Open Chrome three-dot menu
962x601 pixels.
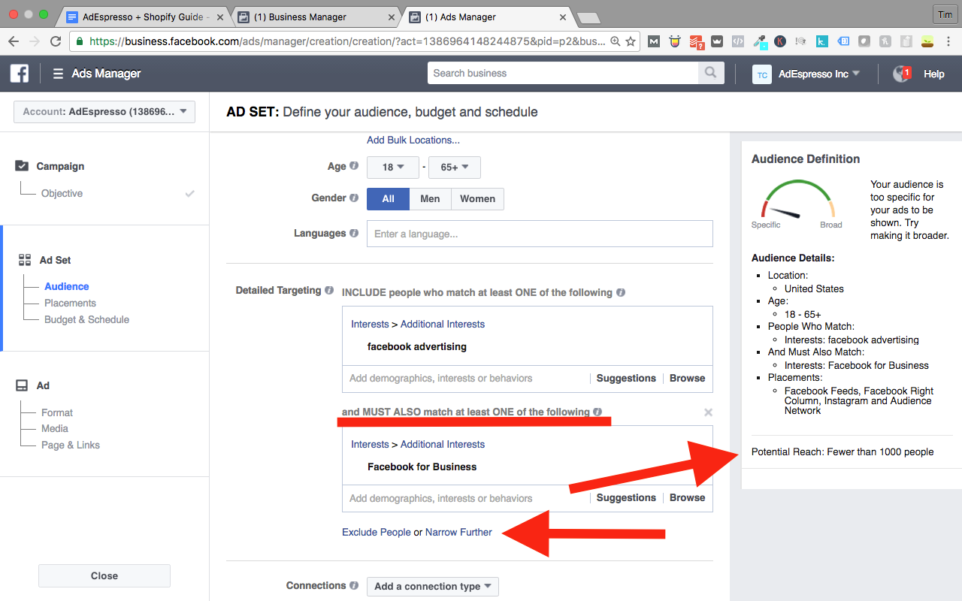948,41
